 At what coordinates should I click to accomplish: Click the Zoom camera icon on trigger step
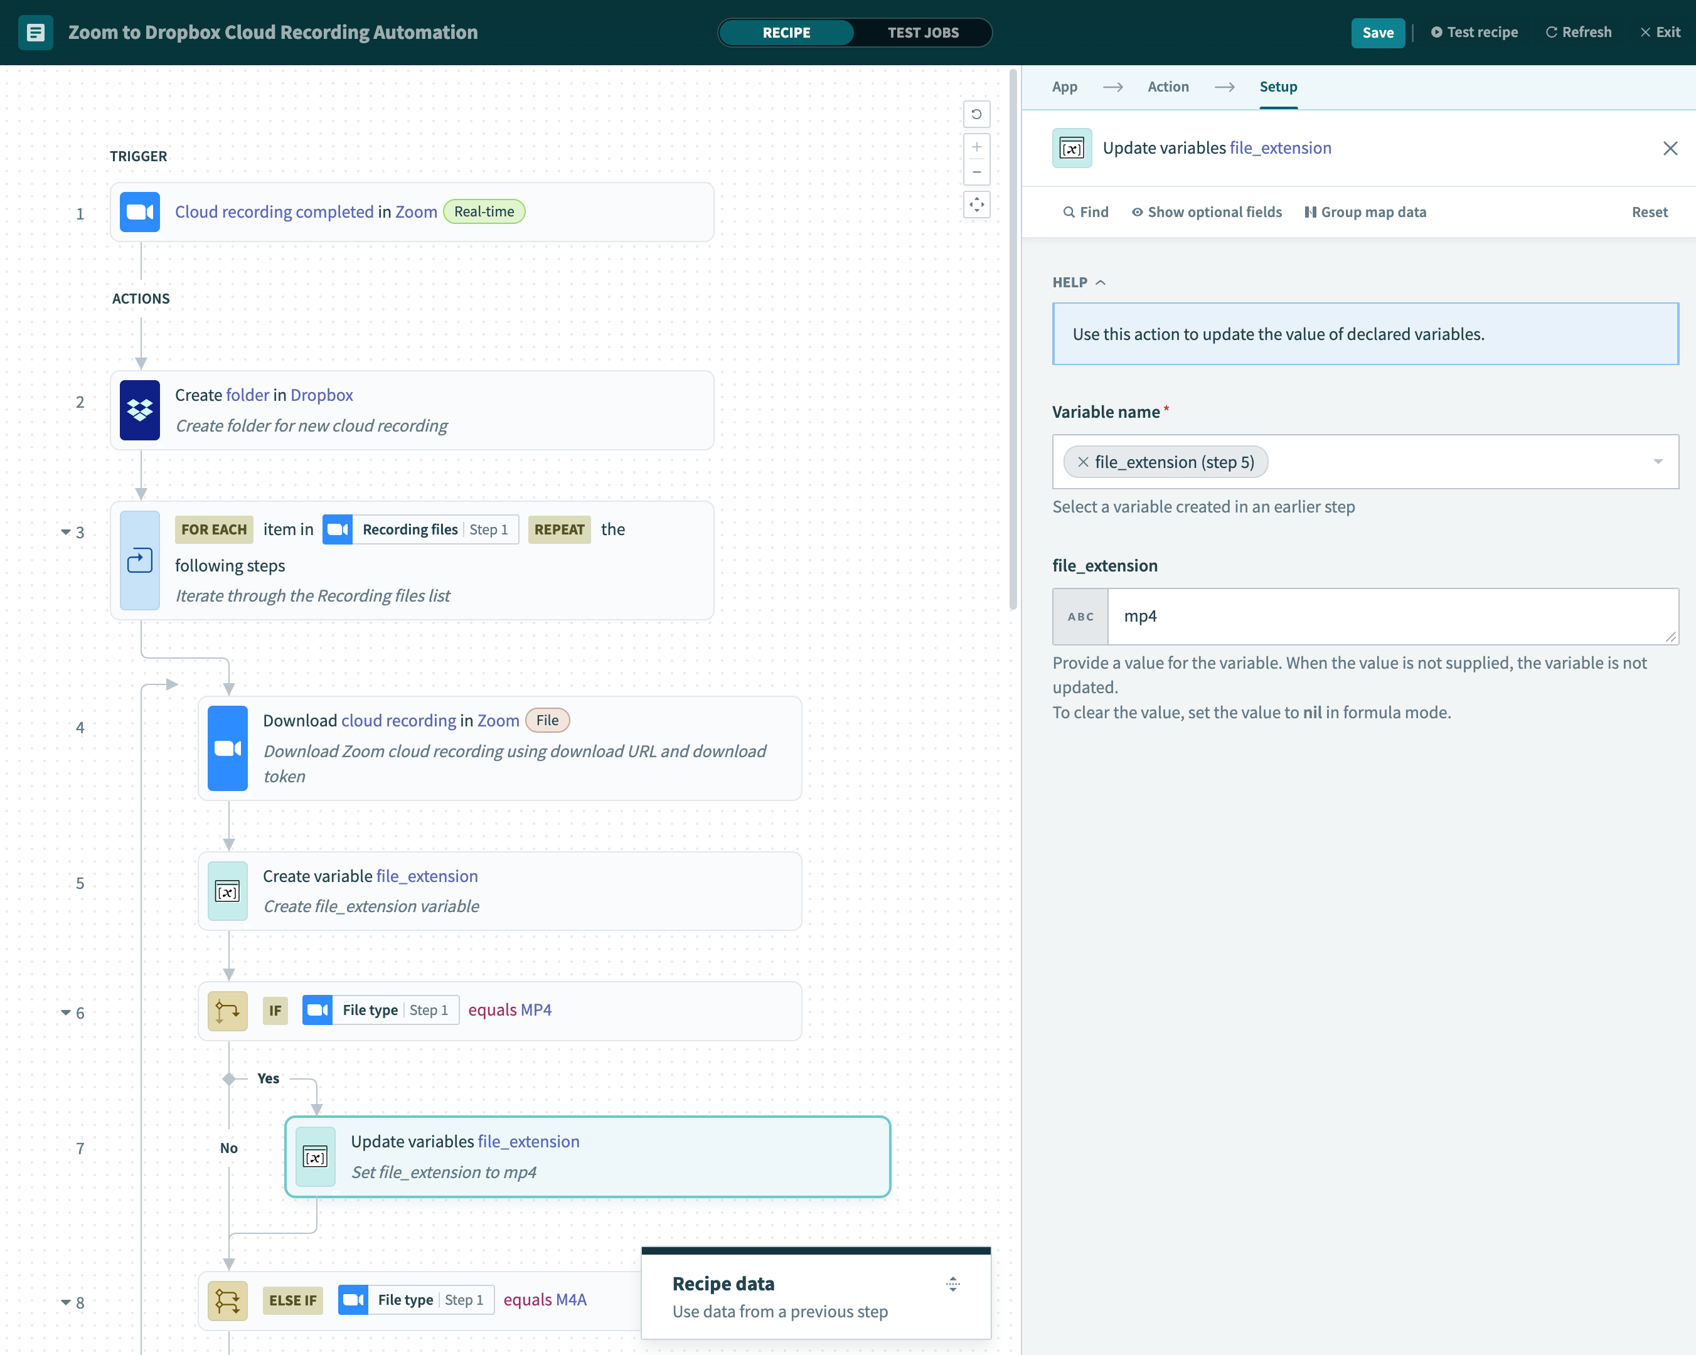coord(140,212)
